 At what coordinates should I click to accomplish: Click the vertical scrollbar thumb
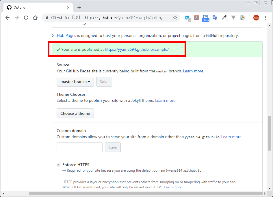(270, 133)
